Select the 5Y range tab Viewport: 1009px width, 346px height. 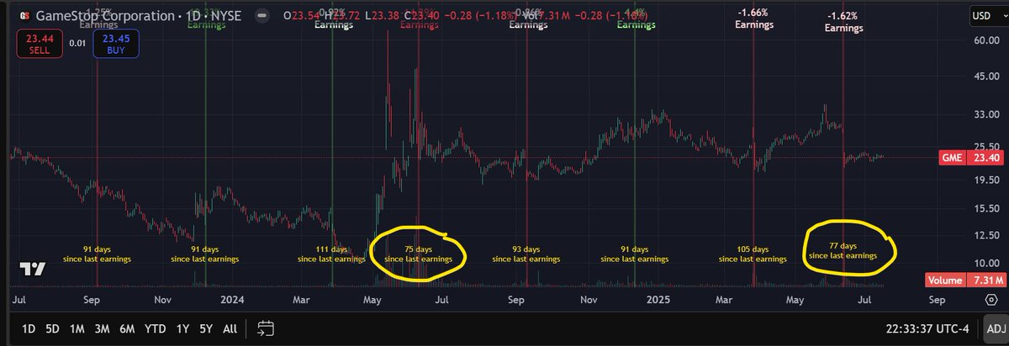point(205,328)
